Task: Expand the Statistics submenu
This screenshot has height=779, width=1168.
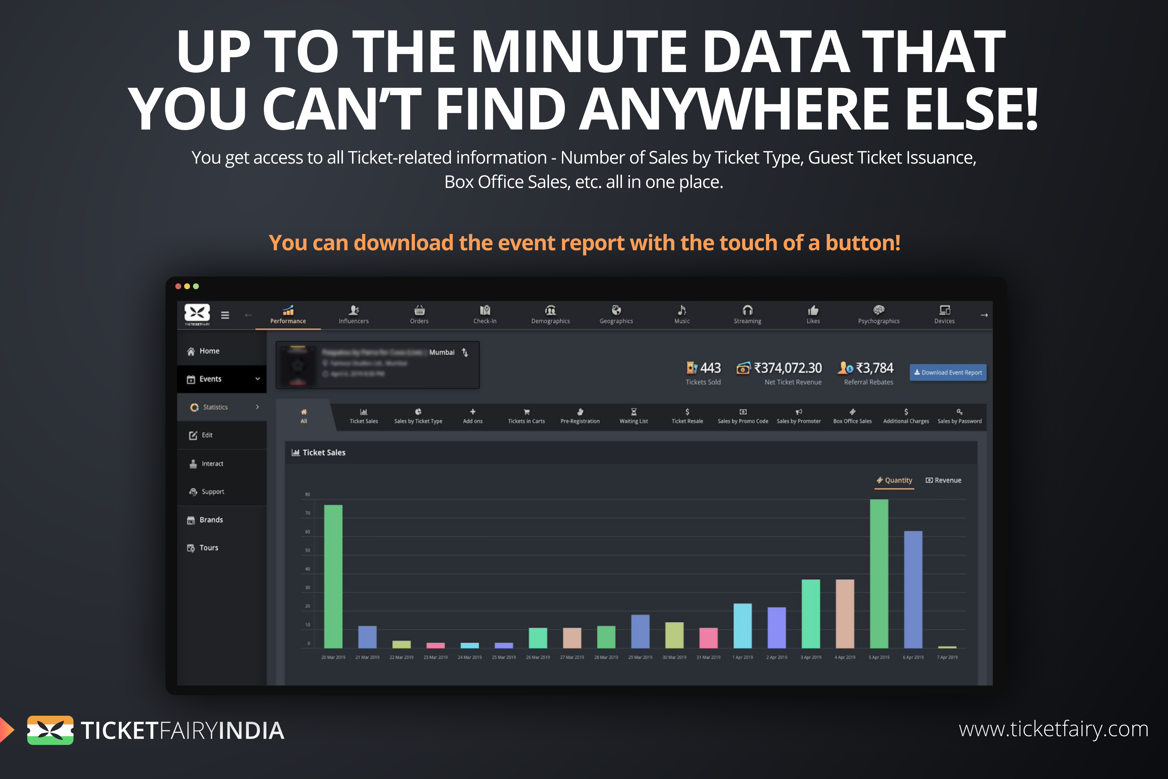Action: point(257,407)
